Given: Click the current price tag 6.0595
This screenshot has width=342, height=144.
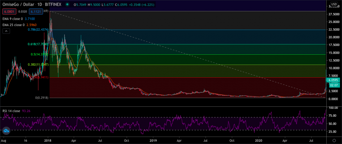Looking at the screenshot, I should coord(334,80).
